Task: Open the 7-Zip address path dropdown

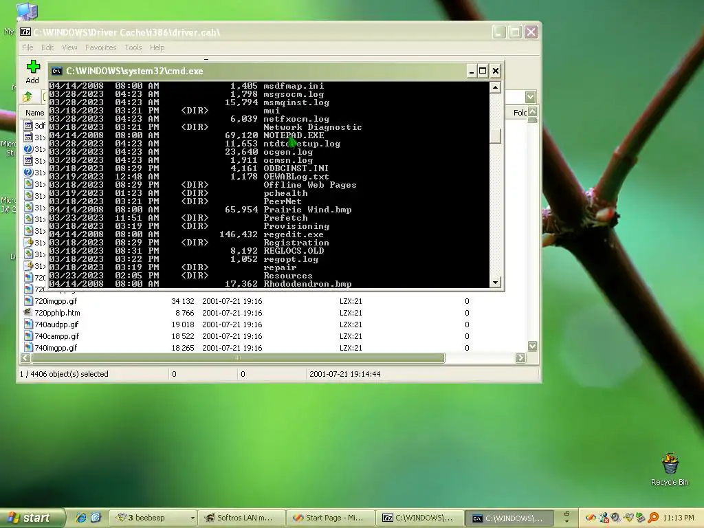Action: click(530, 96)
